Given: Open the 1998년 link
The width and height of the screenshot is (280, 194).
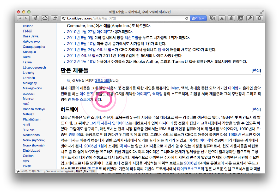Looking at the screenshot, I should pos(234,135).
